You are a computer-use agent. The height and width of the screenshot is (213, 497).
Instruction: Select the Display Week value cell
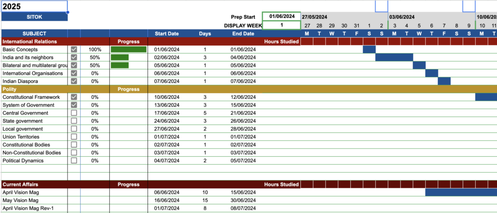(x=282, y=25)
